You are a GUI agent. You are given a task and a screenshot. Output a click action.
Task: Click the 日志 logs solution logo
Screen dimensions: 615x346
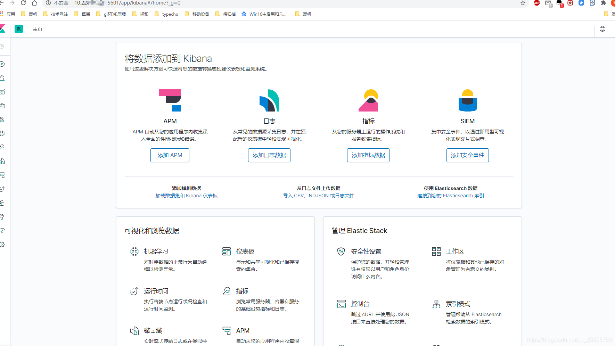[269, 100]
